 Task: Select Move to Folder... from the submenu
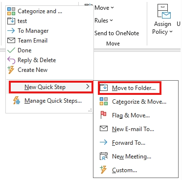130,88
